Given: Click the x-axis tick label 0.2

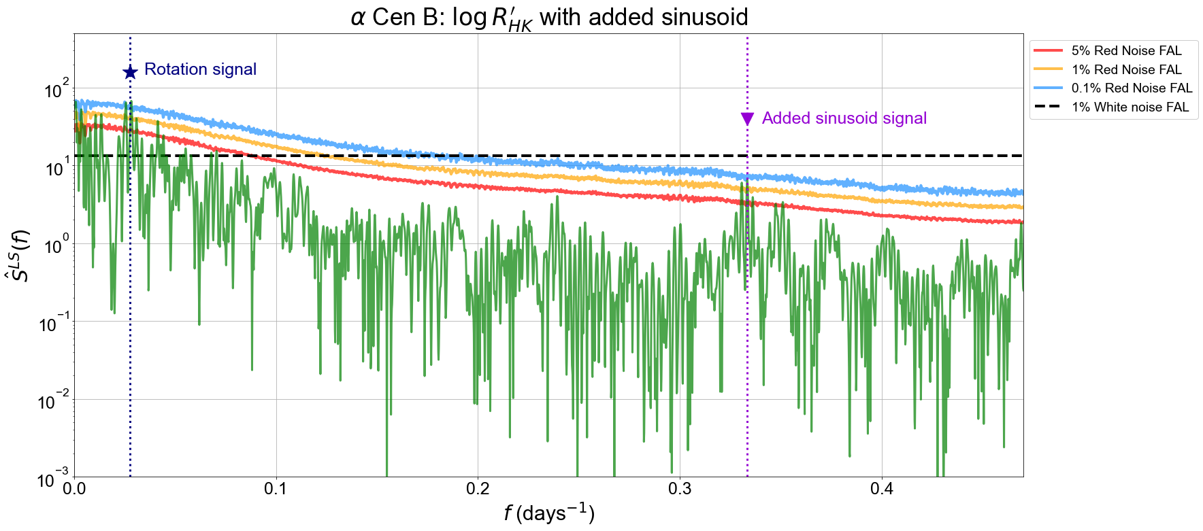Looking at the screenshot, I should (478, 488).
